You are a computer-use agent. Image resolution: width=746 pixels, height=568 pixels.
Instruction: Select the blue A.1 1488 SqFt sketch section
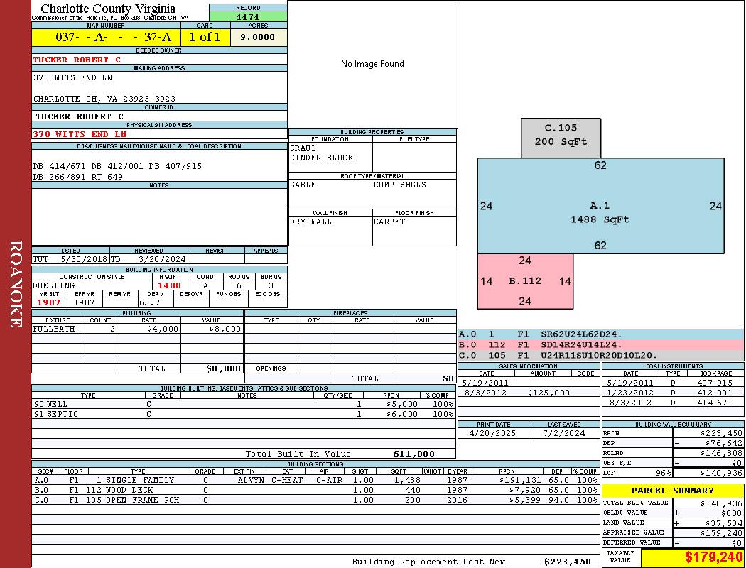[600, 213]
